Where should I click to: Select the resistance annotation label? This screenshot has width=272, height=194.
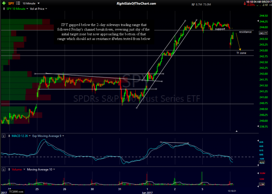coord(245,32)
